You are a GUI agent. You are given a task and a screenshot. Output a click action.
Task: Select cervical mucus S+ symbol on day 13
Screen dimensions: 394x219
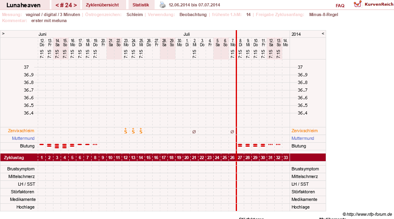133,131
